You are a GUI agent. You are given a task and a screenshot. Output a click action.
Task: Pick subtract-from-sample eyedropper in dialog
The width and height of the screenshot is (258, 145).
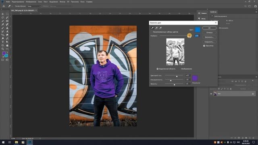pos(160,28)
